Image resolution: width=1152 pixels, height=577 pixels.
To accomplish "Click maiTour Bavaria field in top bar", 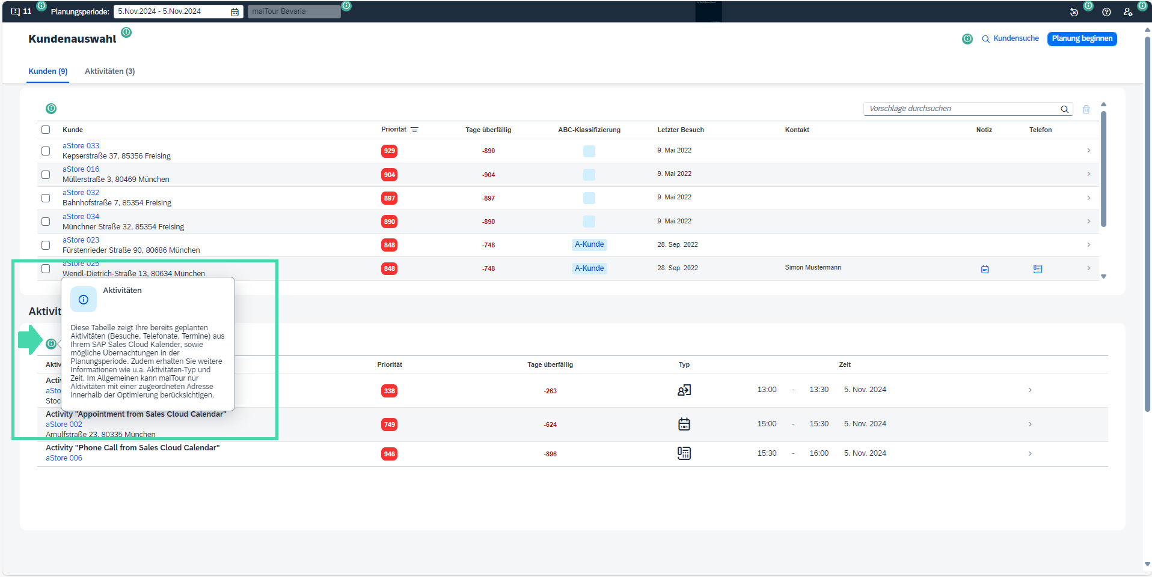I will click(x=294, y=11).
